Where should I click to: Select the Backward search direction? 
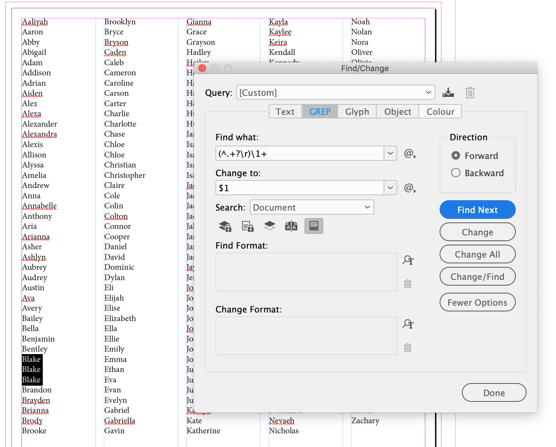pyautogui.click(x=455, y=173)
